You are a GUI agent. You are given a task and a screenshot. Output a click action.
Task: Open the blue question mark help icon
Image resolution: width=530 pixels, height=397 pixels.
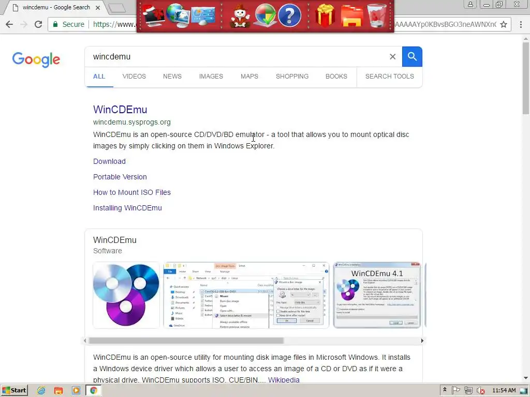(289, 16)
